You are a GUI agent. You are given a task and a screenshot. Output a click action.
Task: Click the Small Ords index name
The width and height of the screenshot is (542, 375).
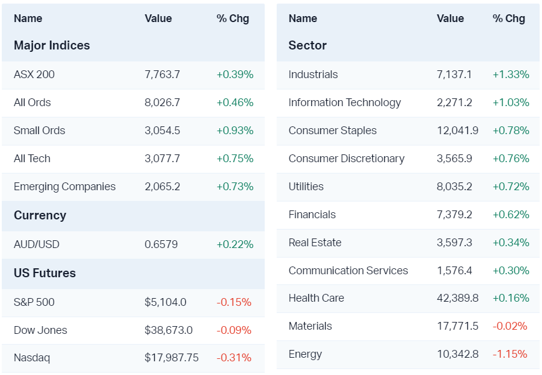tap(39, 131)
